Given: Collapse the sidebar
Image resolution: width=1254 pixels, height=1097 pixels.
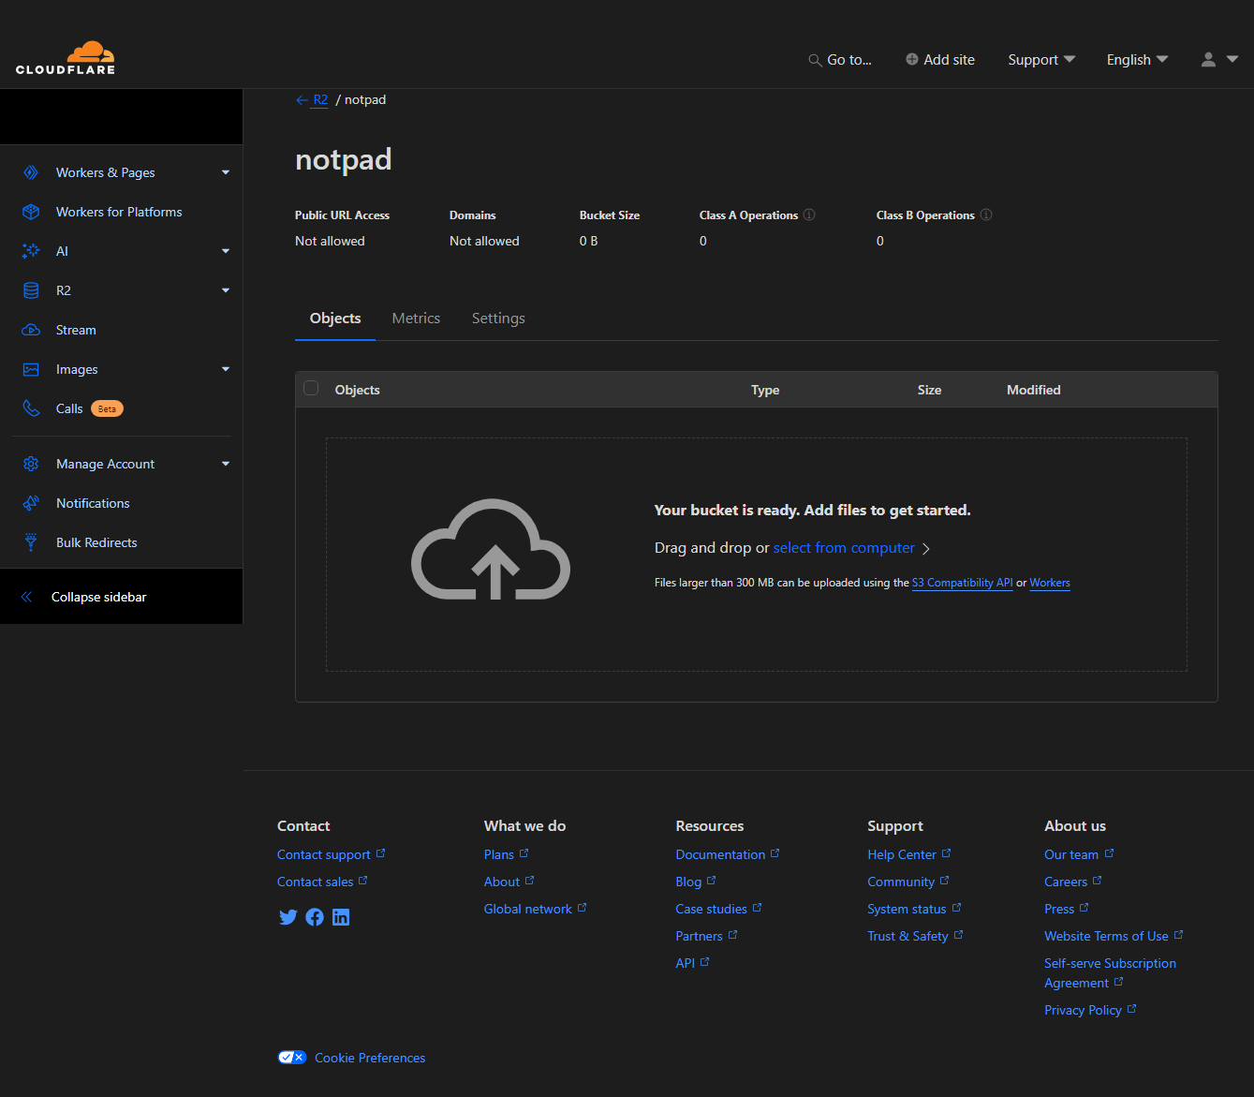Looking at the screenshot, I should [x=98, y=597].
